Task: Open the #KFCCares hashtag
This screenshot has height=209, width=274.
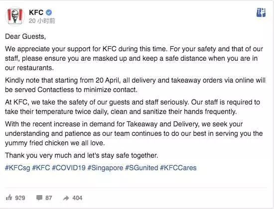Action: [178, 168]
